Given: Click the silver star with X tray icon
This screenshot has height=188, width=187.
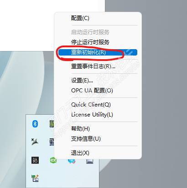Looking at the screenshot, I should pyautogui.click(x=35, y=142).
